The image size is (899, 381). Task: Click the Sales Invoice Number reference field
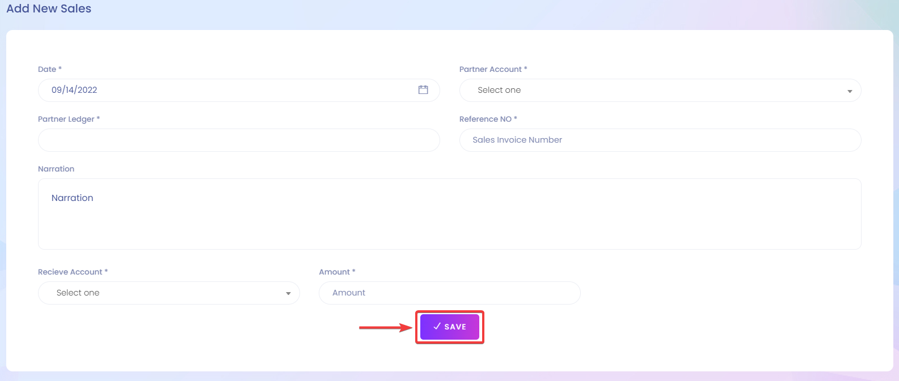(x=660, y=140)
